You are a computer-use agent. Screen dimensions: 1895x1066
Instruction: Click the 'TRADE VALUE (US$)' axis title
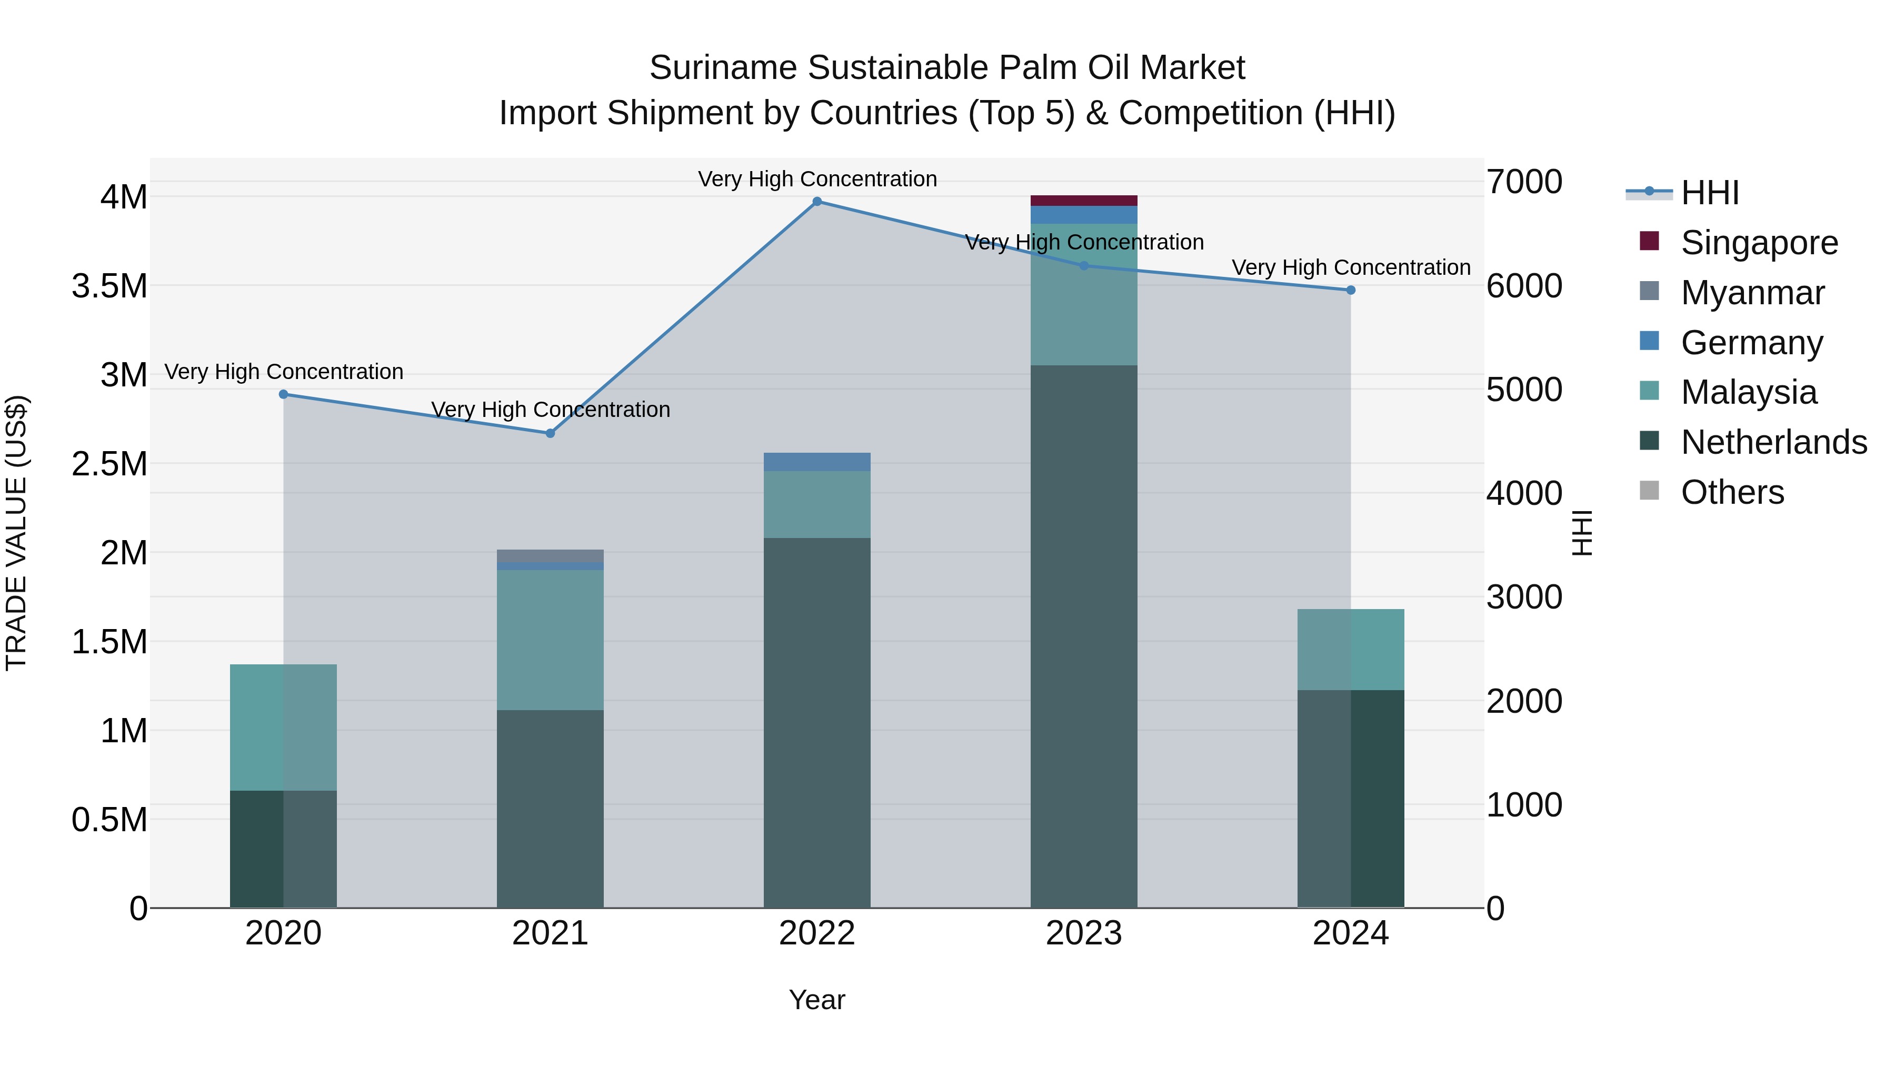click(16, 533)
